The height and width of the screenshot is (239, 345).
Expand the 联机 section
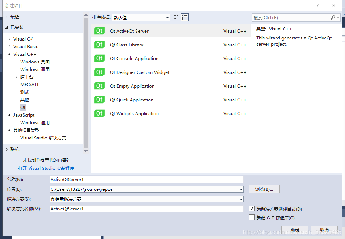(7, 150)
